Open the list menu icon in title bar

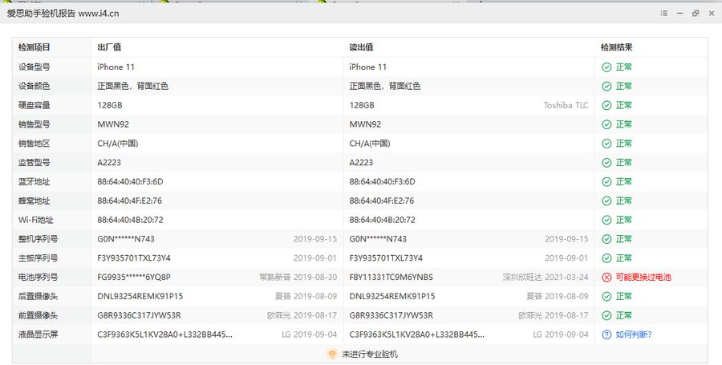663,14
